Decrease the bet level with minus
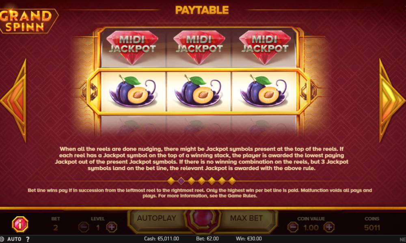This screenshot has height=243, width=406. (84, 227)
